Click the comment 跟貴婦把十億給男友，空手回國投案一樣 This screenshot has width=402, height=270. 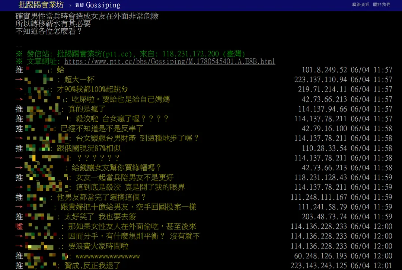[x=128, y=207]
